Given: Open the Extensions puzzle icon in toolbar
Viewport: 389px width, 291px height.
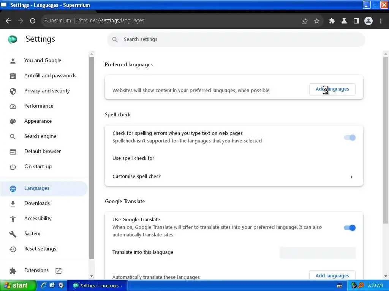Looking at the screenshot, I should 332,21.
